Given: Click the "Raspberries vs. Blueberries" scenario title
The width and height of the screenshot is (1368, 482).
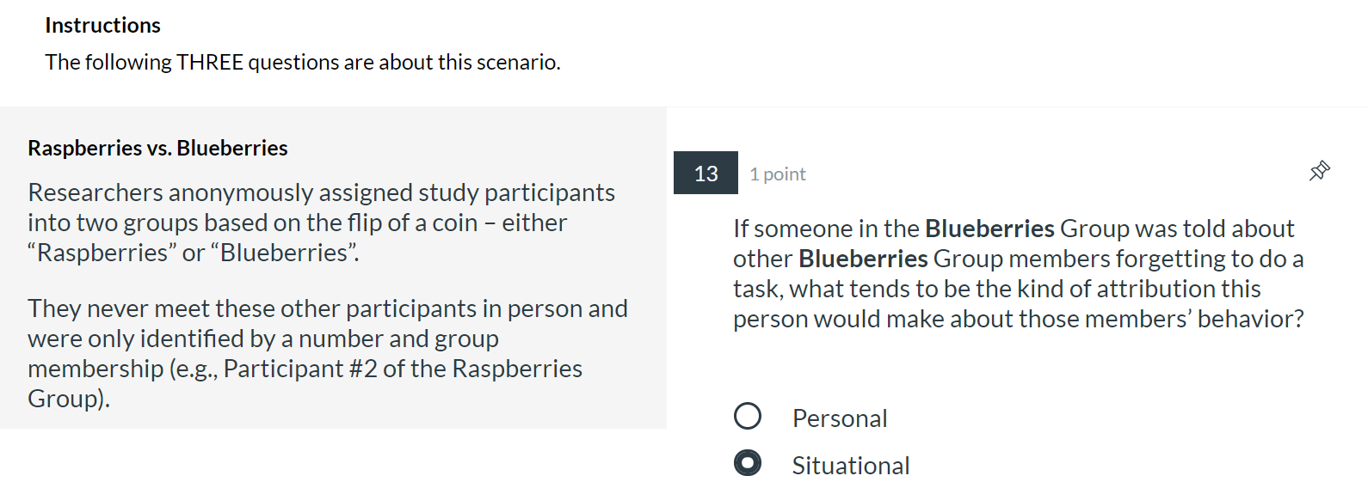Looking at the screenshot, I should (157, 149).
